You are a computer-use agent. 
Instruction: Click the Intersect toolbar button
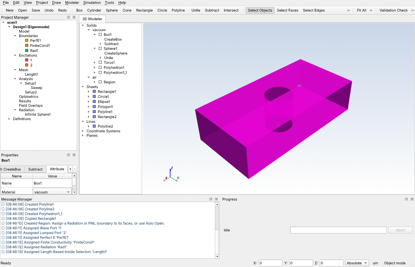point(231,10)
